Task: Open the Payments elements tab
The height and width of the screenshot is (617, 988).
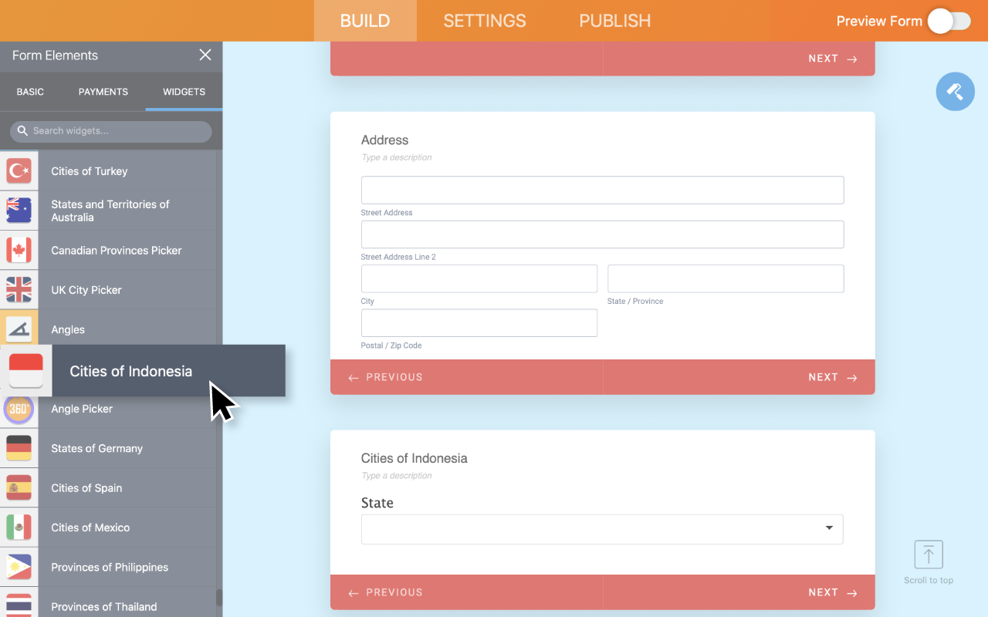Action: [x=103, y=92]
